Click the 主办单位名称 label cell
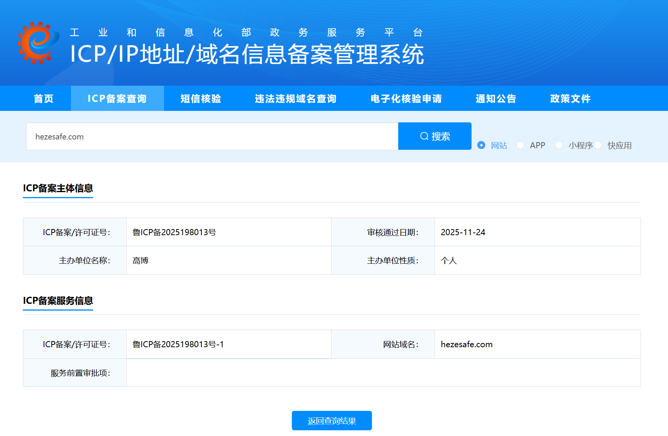Viewport: 668px width, 436px height. tap(75, 260)
